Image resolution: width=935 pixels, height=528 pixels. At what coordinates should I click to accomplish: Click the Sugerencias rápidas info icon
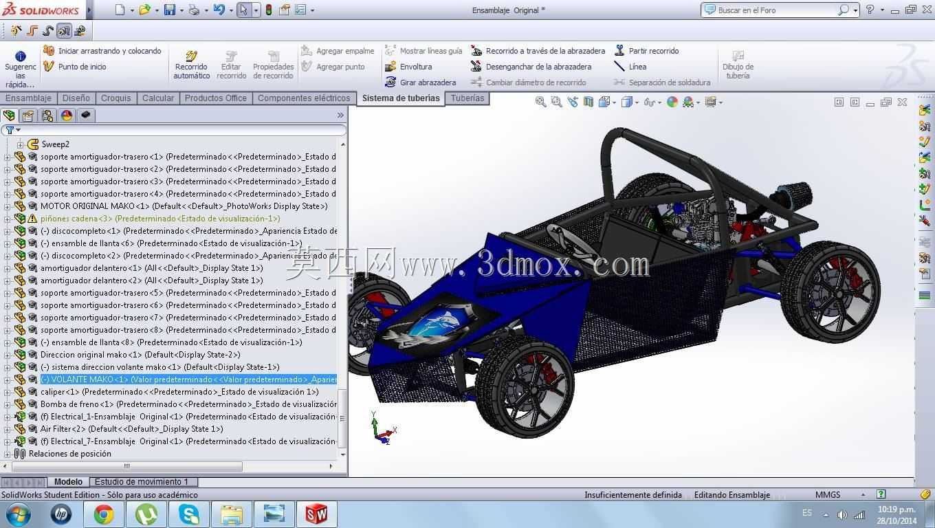point(21,56)
